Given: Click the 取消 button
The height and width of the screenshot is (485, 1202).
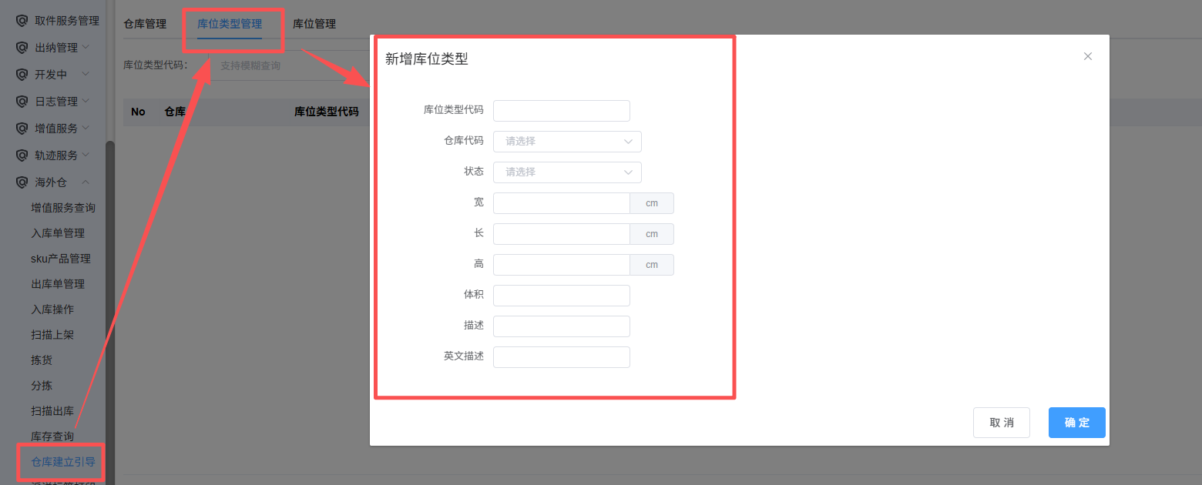Looking at the screenshot, I should (x=1002, y=423).
